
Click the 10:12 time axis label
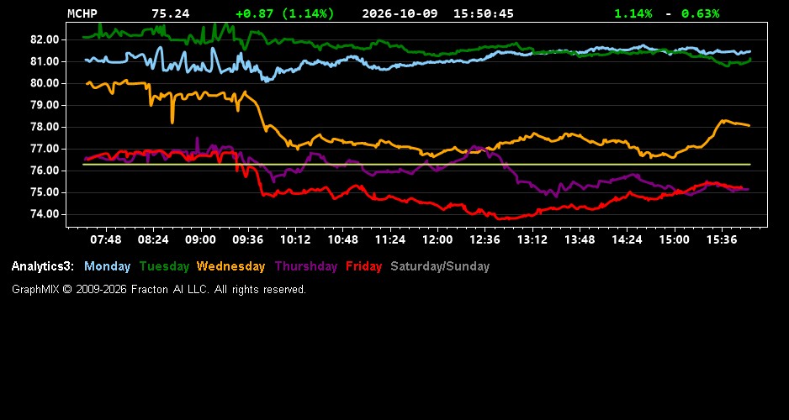pyautogui.click(x=295, y=240)
